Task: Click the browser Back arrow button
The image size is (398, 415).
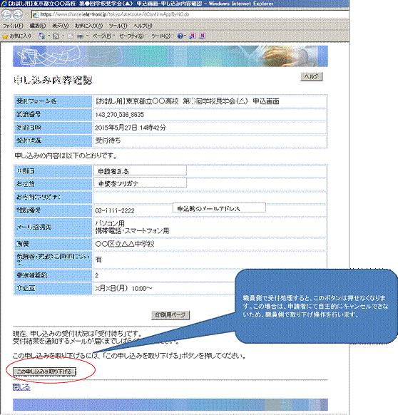Action: pos(6,14)
